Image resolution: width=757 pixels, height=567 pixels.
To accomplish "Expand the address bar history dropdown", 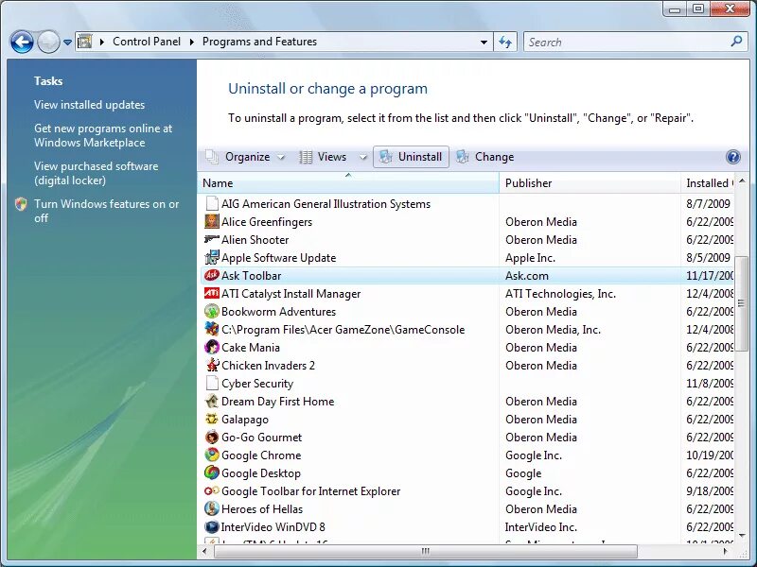I will click(x=484, y=42).
